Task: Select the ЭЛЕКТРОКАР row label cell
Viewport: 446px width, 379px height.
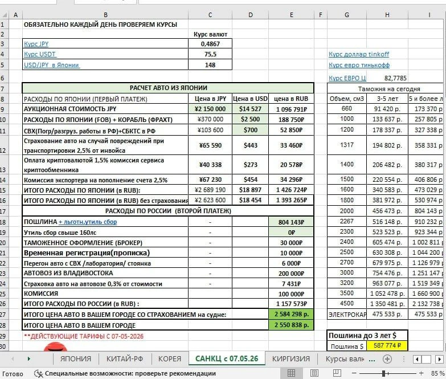Action: coord(347,314)
